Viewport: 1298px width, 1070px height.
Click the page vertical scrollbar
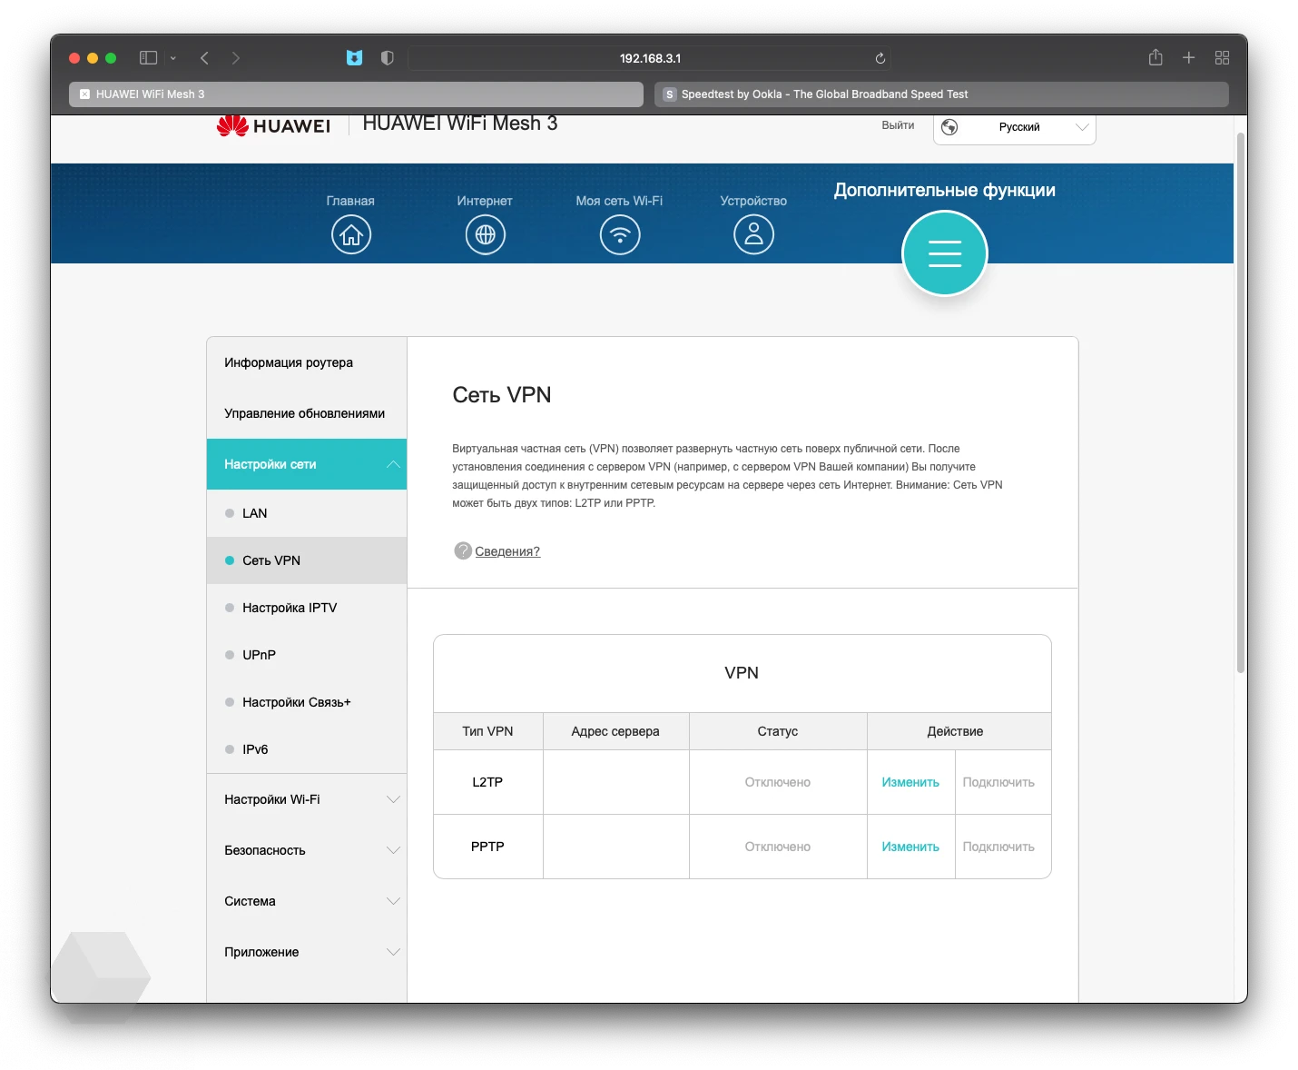(1241, 404)
